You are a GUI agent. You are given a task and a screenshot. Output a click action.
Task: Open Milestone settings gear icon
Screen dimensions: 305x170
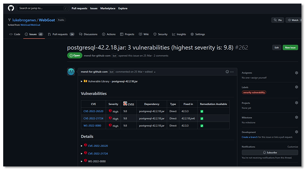[x=296, y=117]
